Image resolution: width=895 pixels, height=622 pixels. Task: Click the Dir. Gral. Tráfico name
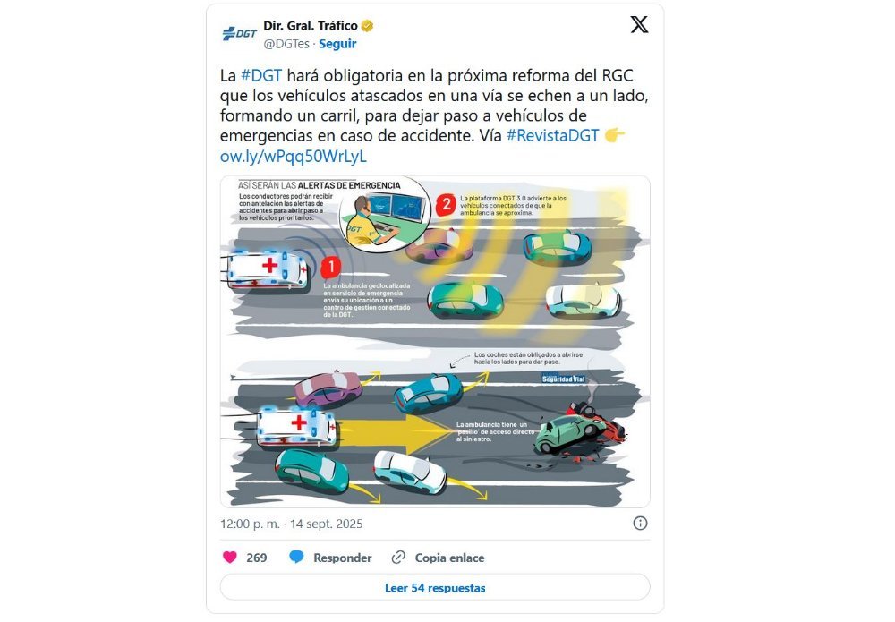point(311,26)
